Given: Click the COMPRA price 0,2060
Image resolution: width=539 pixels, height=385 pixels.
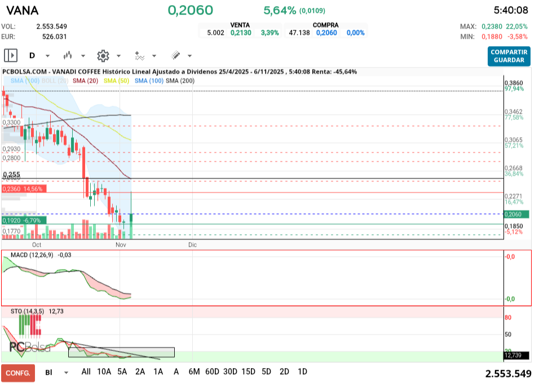Looking at the screenshot, I should click(326, 33).
